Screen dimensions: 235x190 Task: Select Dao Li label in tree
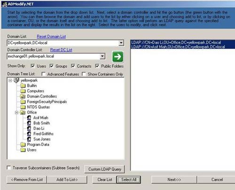(39, 129)
